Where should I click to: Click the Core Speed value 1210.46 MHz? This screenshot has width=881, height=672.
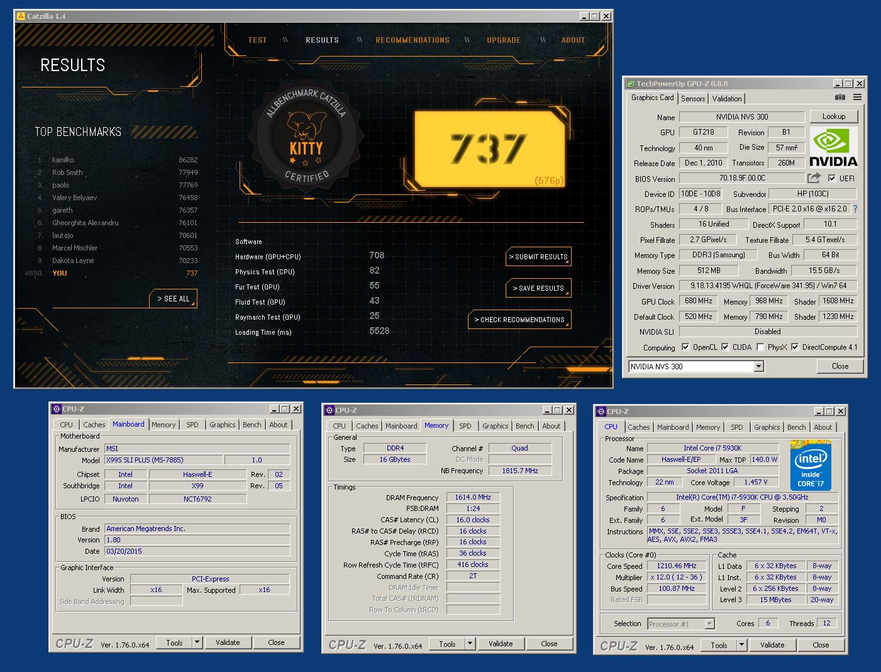pyautogui.click(x=677, y=566)
